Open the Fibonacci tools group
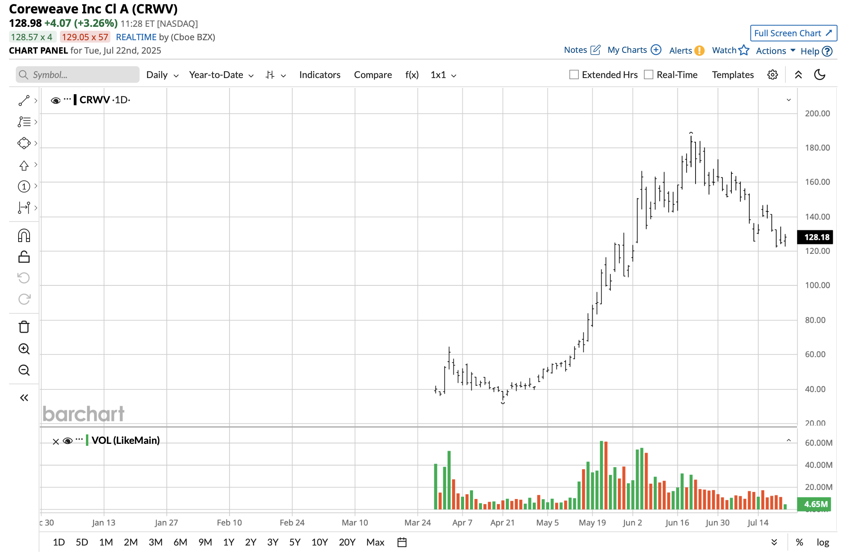Screen dimensions: 843x555 [x=24, y=122]
